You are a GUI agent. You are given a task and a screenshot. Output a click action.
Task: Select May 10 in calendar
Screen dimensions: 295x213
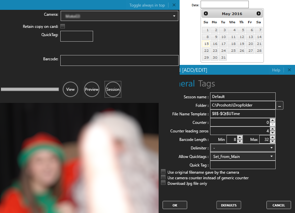[x=223, y=37]
